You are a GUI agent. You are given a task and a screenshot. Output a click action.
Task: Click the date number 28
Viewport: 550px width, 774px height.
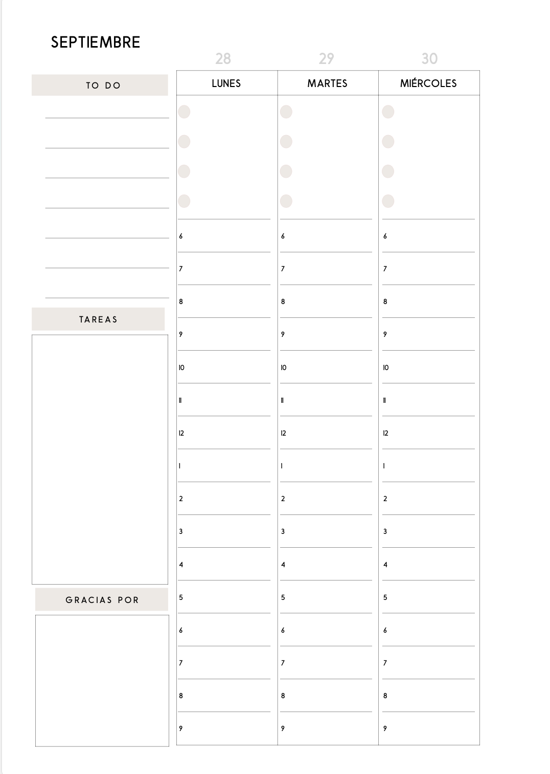tap(223, 59)
